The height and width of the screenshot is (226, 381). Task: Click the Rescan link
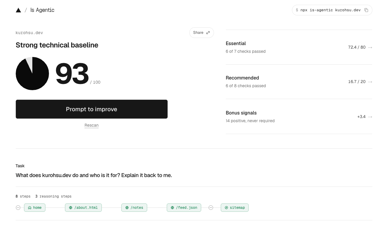click(x=91, y=125)
